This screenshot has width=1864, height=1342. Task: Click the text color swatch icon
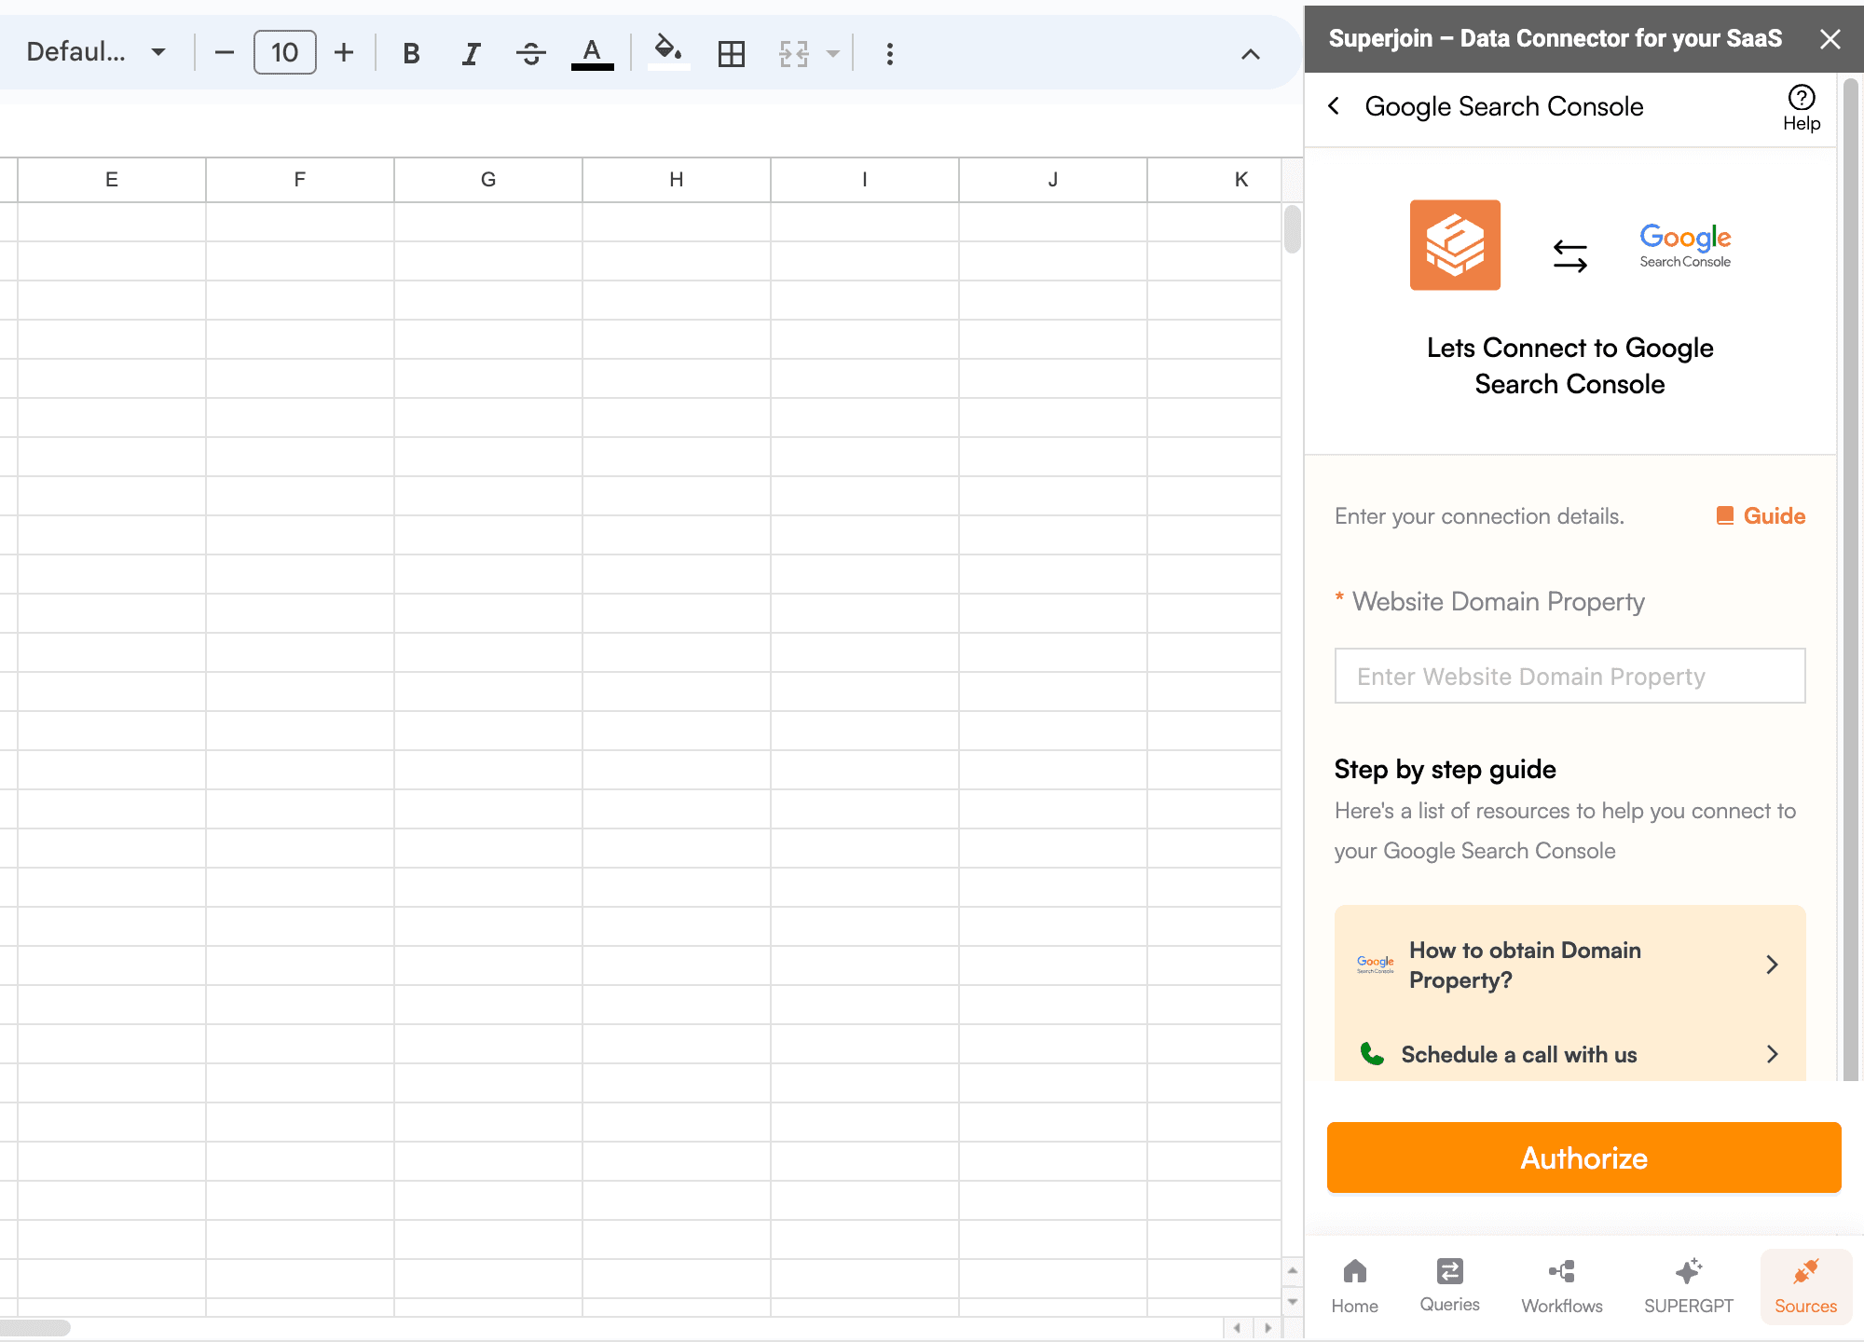pyautogui.click(x=595, y=53)
